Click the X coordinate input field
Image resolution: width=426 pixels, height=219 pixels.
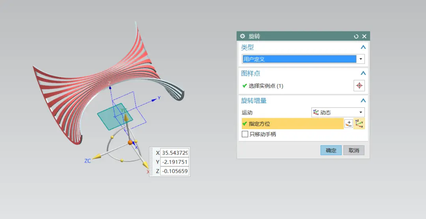coord(174,153)
